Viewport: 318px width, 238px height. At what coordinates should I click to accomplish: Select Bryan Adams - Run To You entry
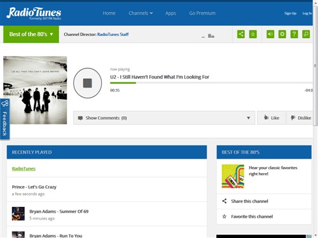(56, 235)
